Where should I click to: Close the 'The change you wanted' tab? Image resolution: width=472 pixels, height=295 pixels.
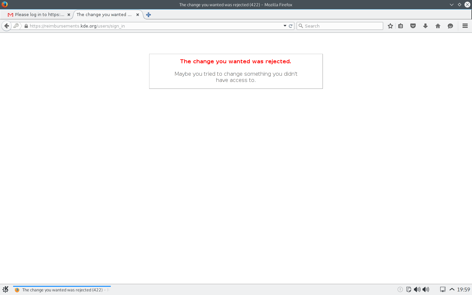pyautogui.click(x=138, y=15)
